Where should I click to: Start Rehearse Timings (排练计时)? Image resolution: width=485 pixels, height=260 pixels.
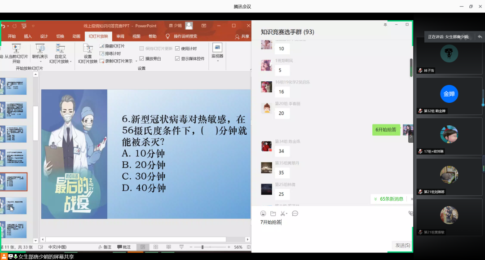[x=102, y=53]
